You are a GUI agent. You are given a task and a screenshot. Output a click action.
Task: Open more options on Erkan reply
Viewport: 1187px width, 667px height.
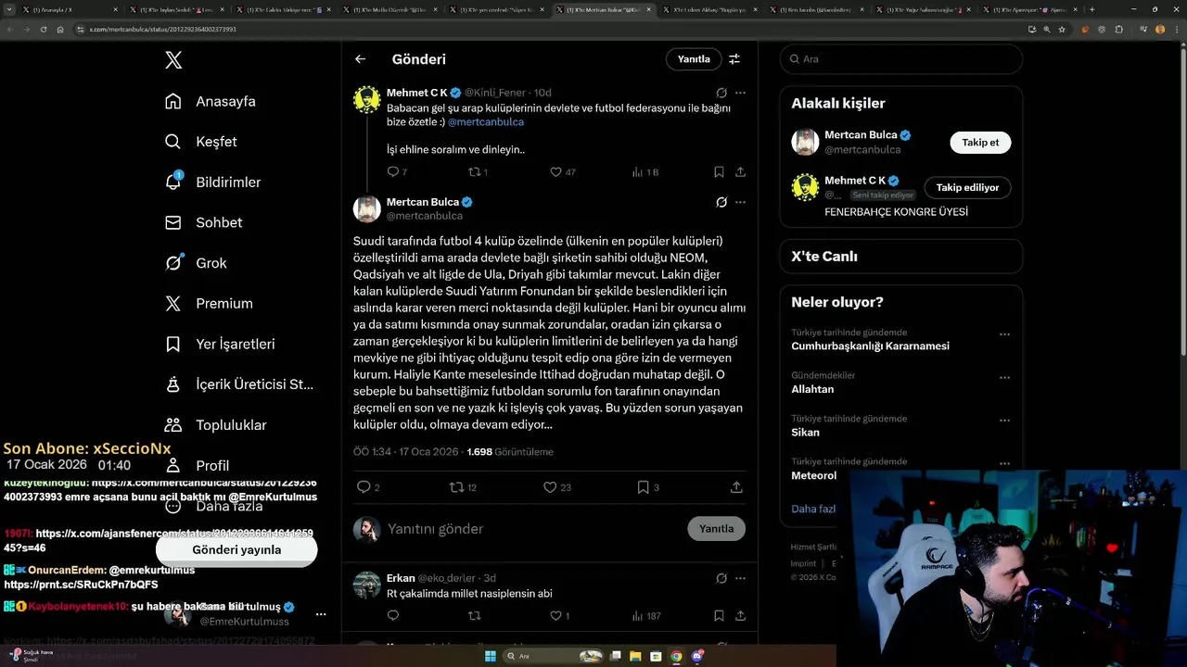740,578
